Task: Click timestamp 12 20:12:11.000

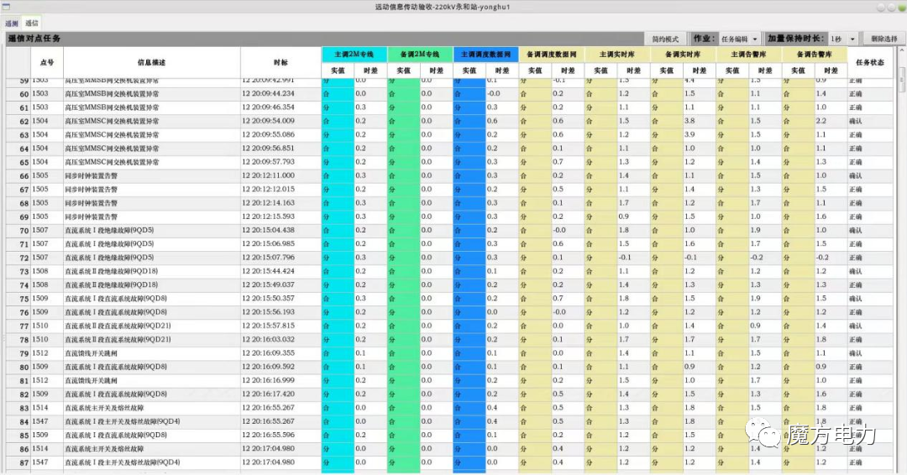Action: [x=268, y=175]
